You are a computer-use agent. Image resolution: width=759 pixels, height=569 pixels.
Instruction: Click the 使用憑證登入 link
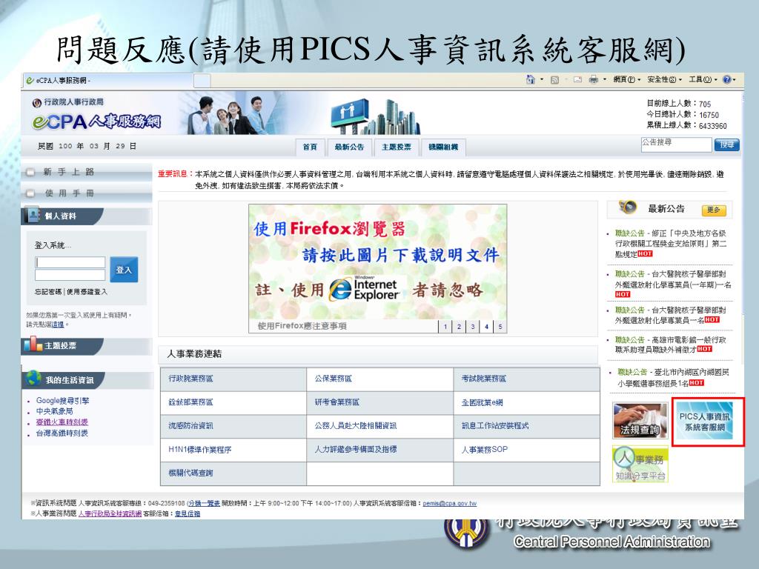coord(87,292)
